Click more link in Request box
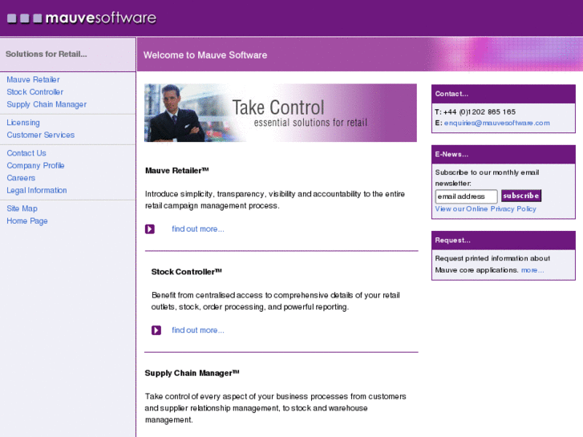 532,270
